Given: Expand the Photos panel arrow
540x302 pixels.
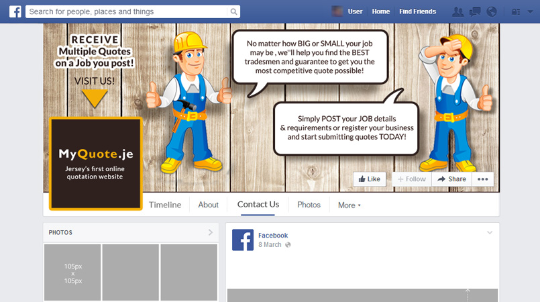Looking at the screenshot, I should [211, 233].
